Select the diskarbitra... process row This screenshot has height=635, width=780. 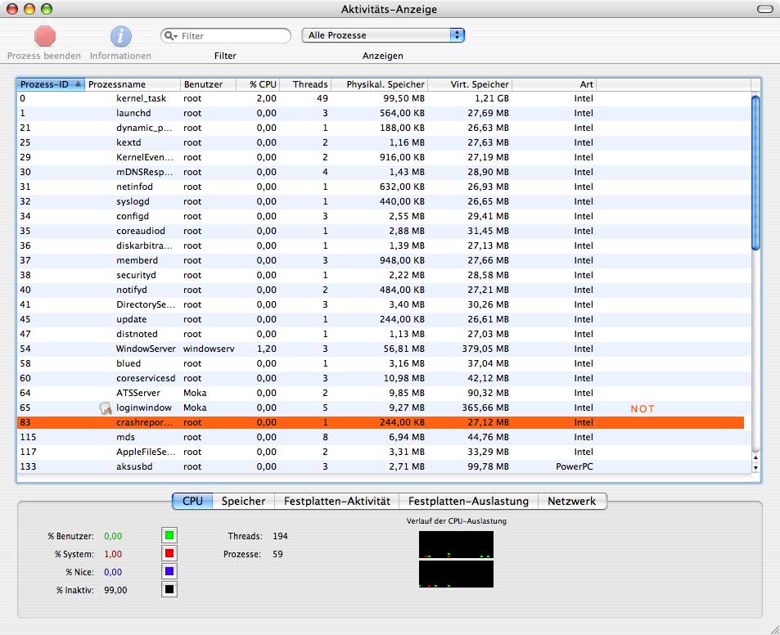[384, 245]
